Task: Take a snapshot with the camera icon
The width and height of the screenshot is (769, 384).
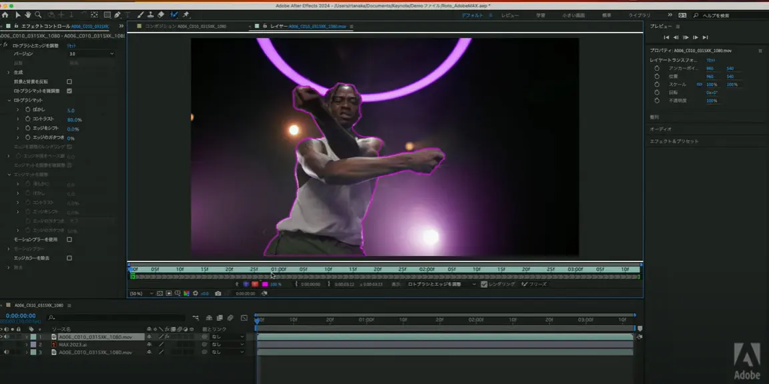Action: pos(218,293)
